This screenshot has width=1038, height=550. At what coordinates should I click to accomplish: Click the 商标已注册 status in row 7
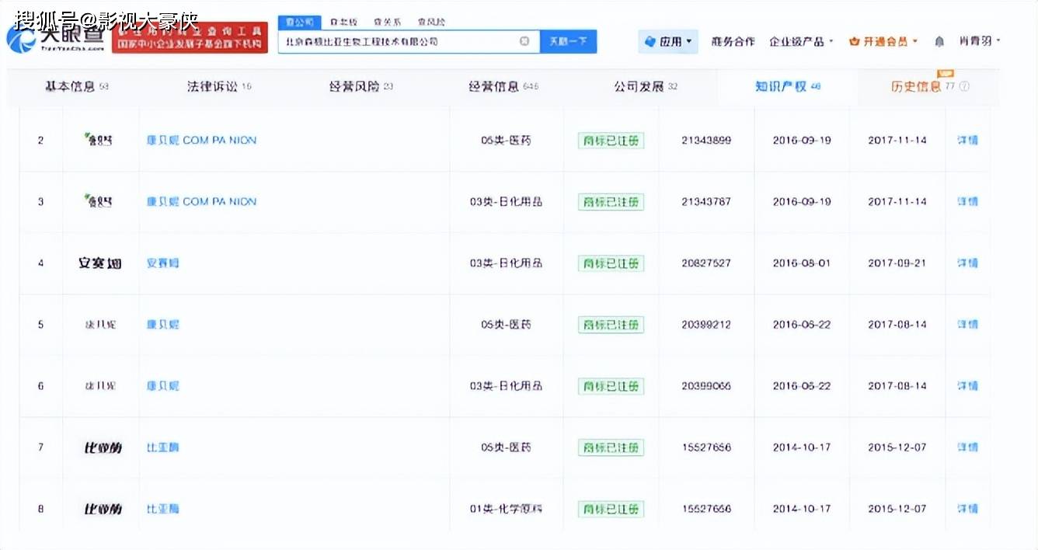611,447
